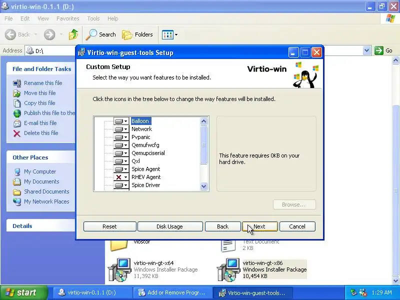Go up one folder level
Image resolution: width=400 pixels, height=300 pixels.
click(x=73, y=34)
